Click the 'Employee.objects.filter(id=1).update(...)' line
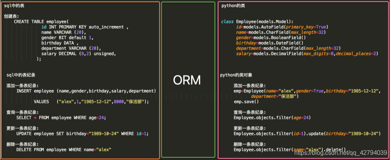This screenshot has width=391, height=160. 307,134
